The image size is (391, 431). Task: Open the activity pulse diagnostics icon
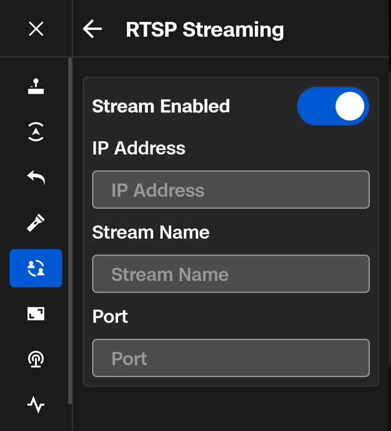36,404
